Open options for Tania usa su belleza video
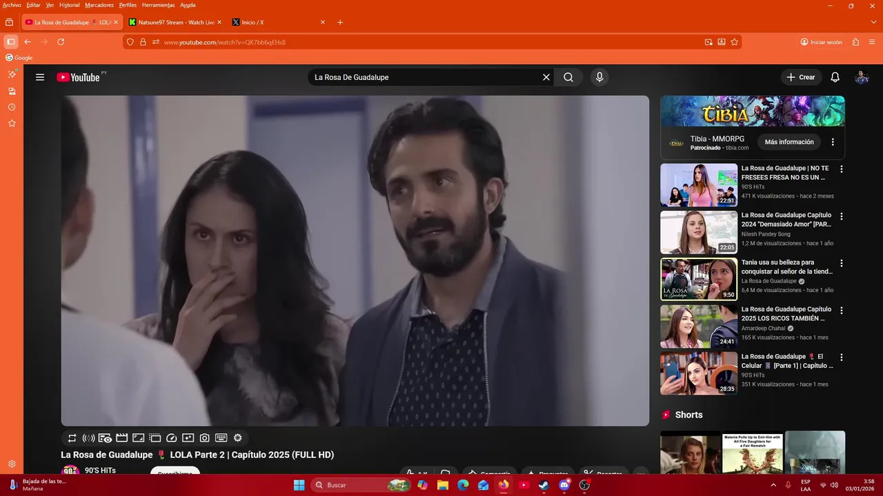This screenshot has width=883, height=496. pos(841,263)
